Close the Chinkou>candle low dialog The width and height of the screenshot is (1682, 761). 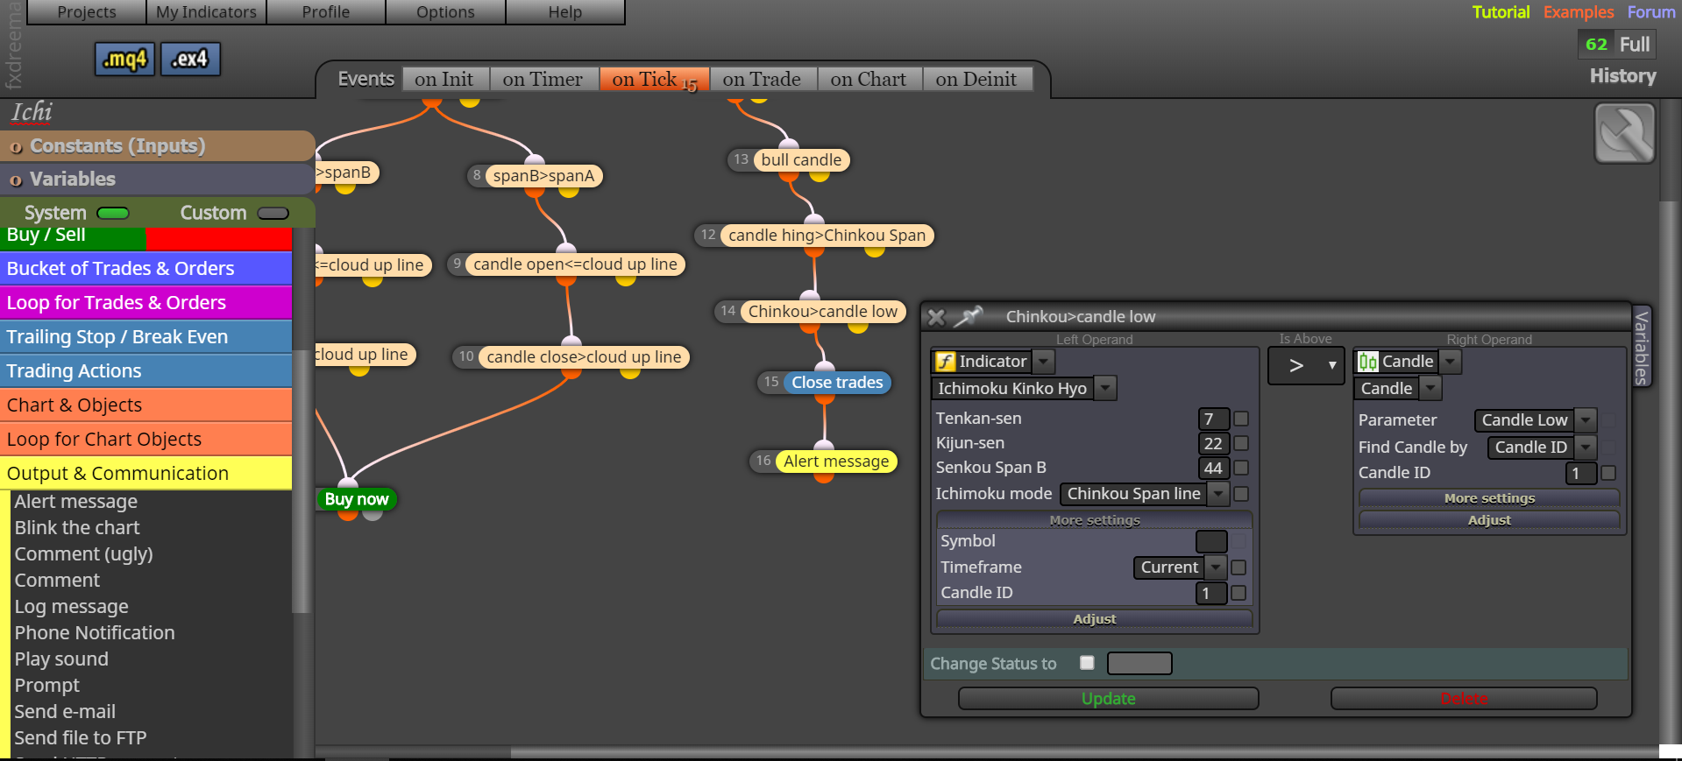pyautogui.click(x=936, y=317)
